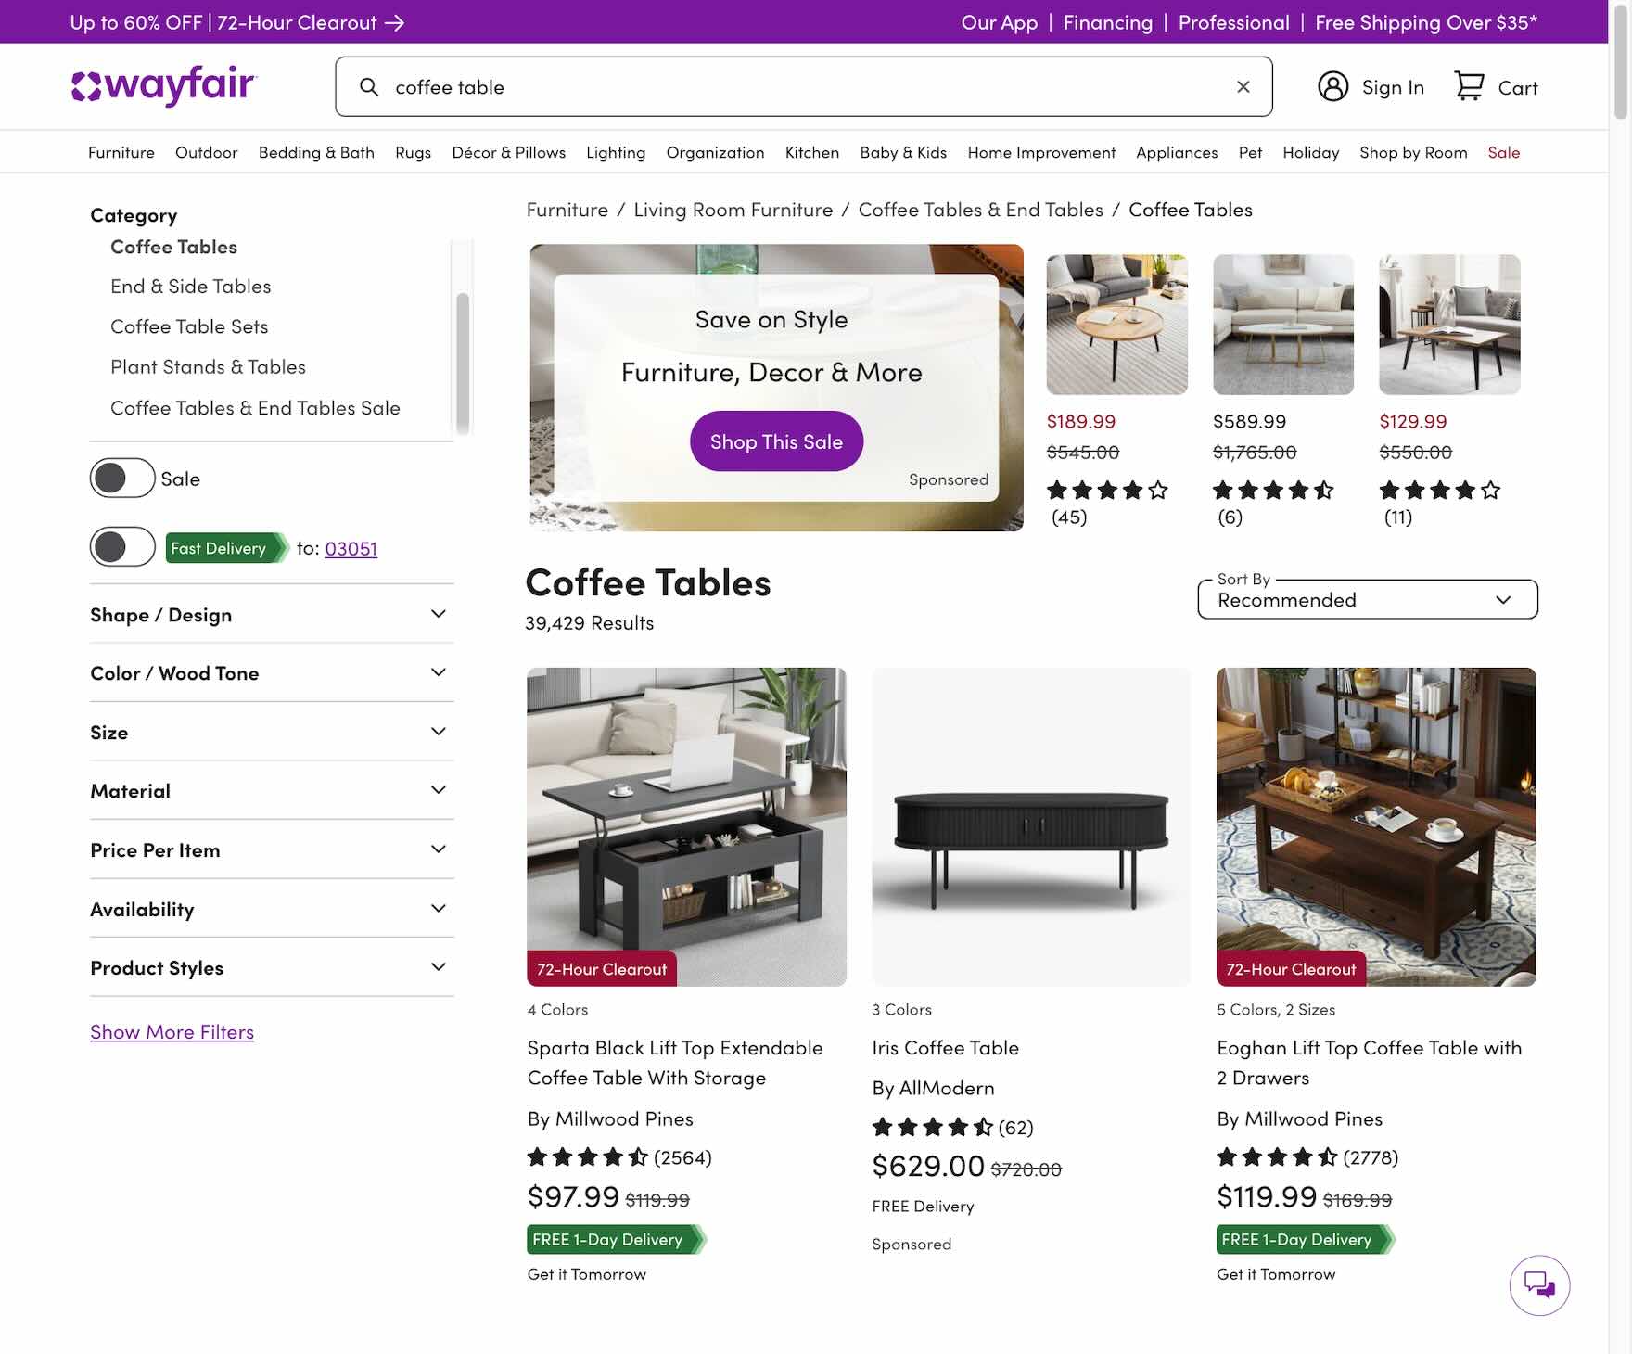Turn on the Fast Delivery toggle
Viewport: 1632px width, 1354px height.
pyautogui.click(x=122, y=547)
